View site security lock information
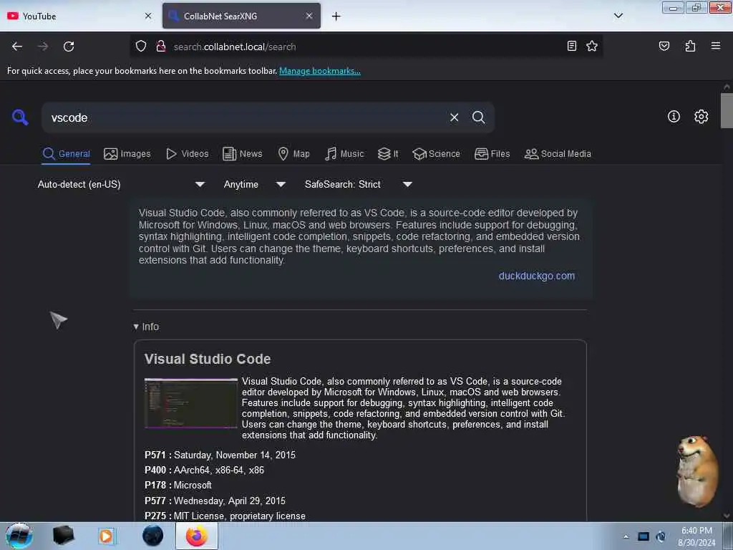The height and width of the screenshot is (550, 733). pyautogui.click(x=161, y=47)
